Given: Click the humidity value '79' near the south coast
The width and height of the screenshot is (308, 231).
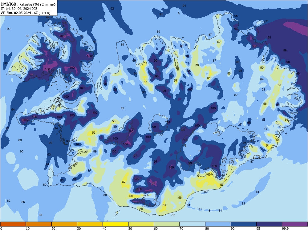Looking at the screenshot, I should 173,215.
